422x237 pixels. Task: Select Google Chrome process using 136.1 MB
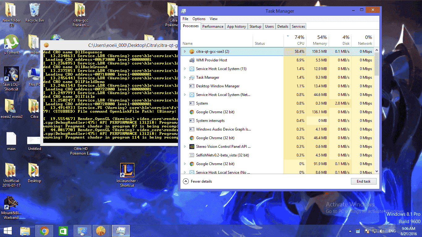277,112
